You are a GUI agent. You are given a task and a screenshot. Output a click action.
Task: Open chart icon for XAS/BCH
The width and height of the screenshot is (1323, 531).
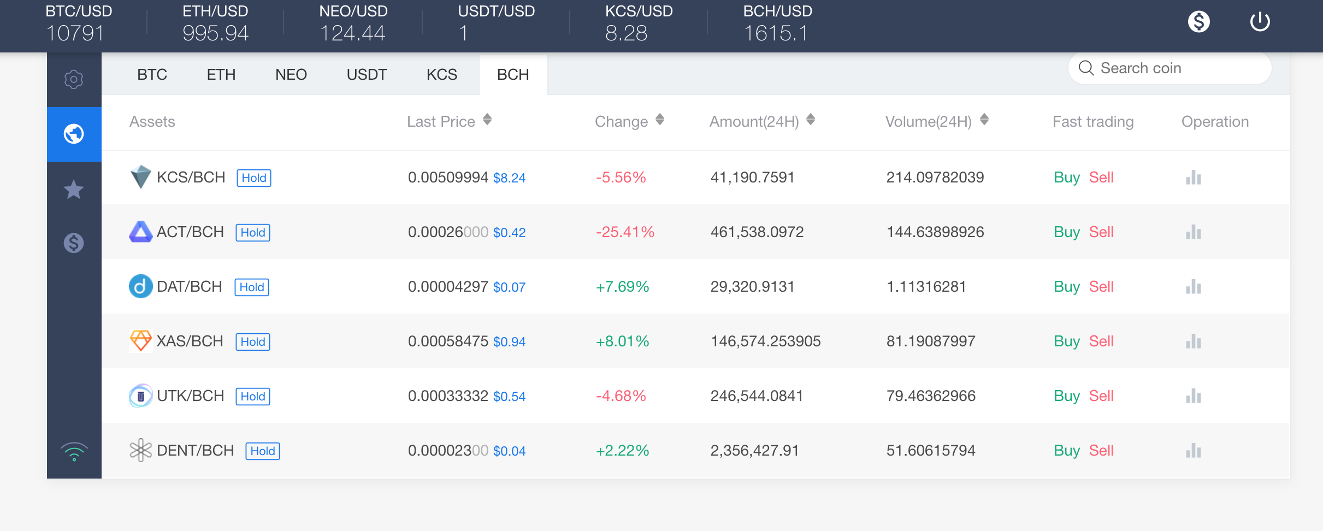tap(1194, 341)
